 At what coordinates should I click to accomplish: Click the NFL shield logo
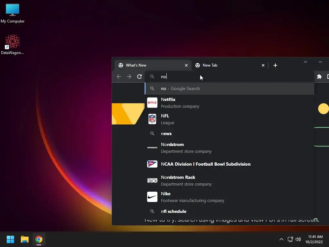tap(152, 119)
